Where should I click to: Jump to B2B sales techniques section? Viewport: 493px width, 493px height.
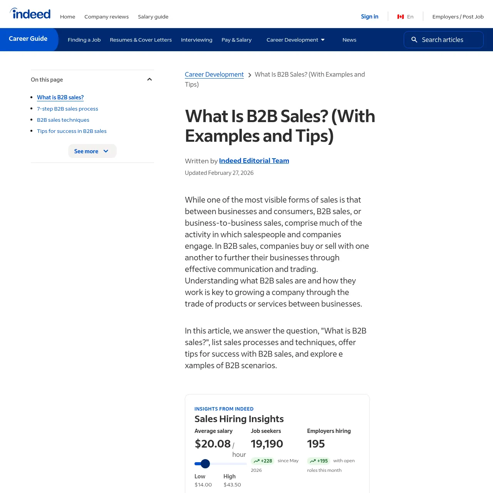coord(63,120)
